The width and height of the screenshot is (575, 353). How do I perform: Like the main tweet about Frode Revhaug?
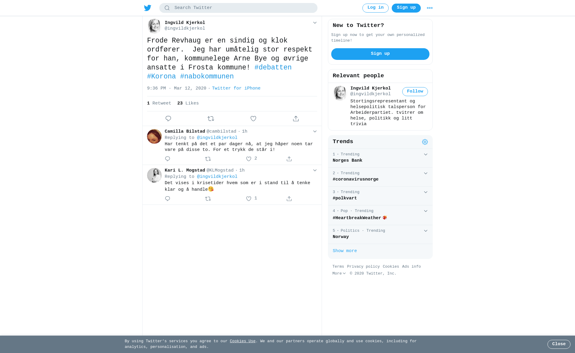click(x=253, y=119)
